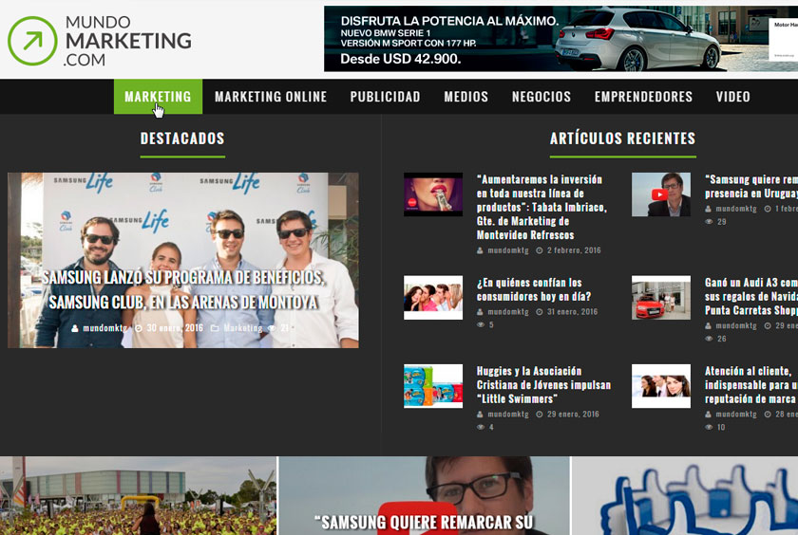
Task: Open the Huggies diaper packs thumbnail
Action: click(x=433, y=386)
